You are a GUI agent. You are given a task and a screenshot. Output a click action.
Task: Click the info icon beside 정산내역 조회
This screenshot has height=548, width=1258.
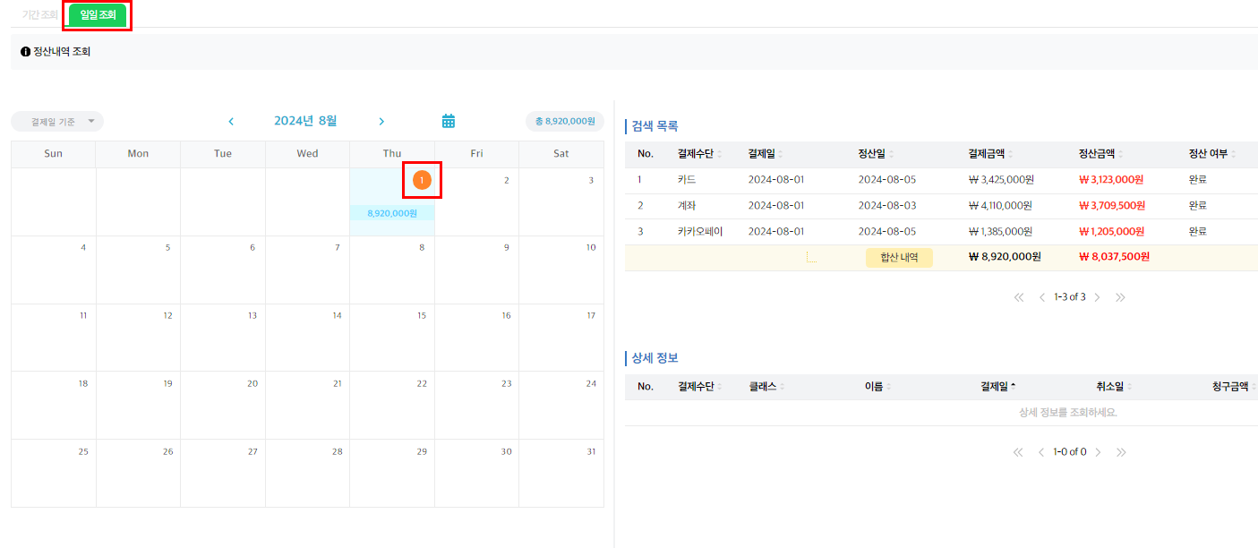pos(25,52)
